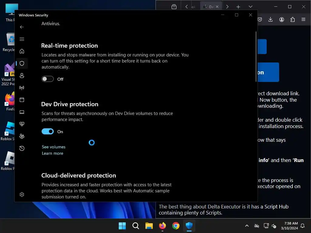Click the Real-time protection heading
The image size is (311, 233).
[x=70, y=46]
